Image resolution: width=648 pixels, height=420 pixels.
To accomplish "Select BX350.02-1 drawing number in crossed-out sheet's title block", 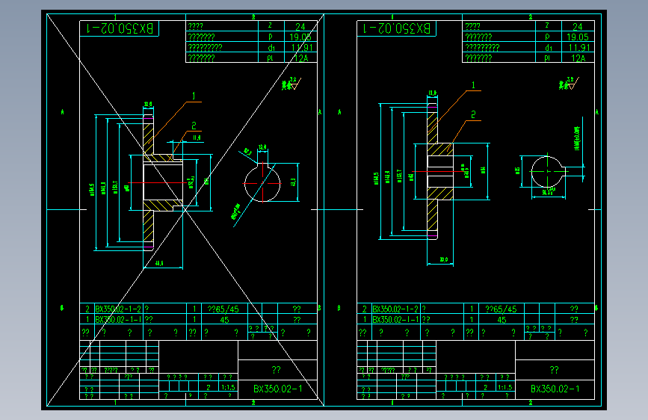I will pyautogui.click(x=278, y=389).
